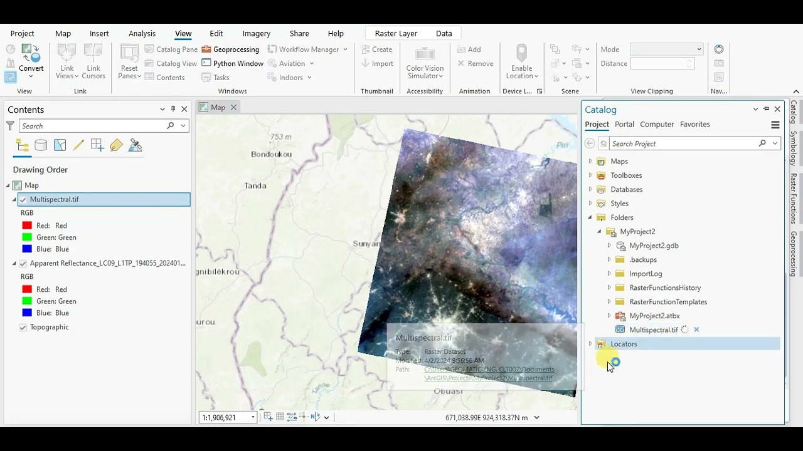Cancel loading next to Multispectral.tif in Catalog
Image resolution: width=803 pixels, height=451 pixels.
[x=696, y=329]
